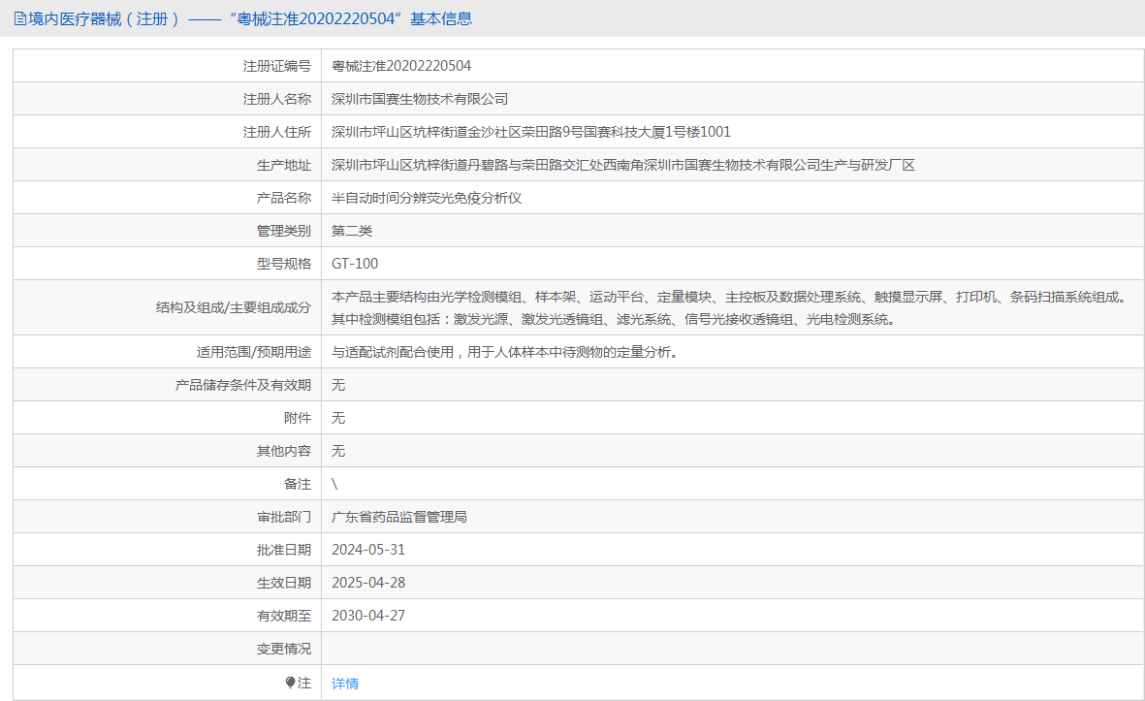Click the 附件 label
The height and width of the screenshot is (701, 1145).
[298, 418]
